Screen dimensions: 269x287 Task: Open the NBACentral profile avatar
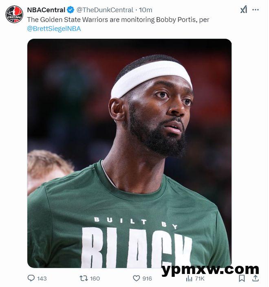(x=14, y=14)
